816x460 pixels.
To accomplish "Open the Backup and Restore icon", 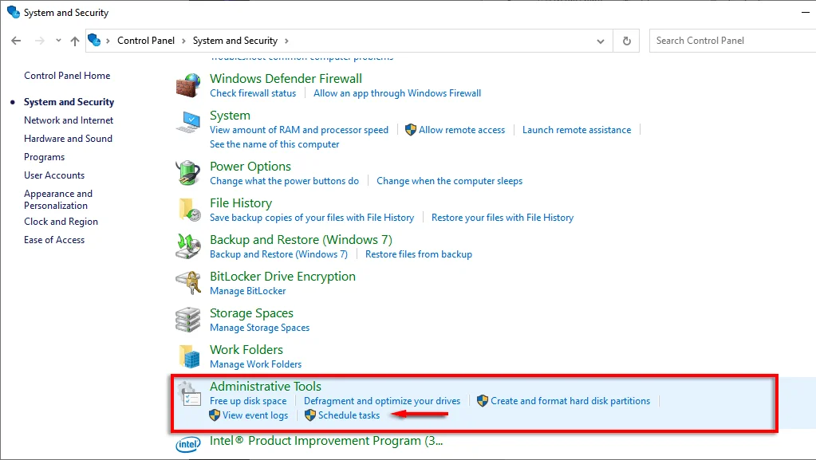I will pyautogui.click(x=188, y=246).
